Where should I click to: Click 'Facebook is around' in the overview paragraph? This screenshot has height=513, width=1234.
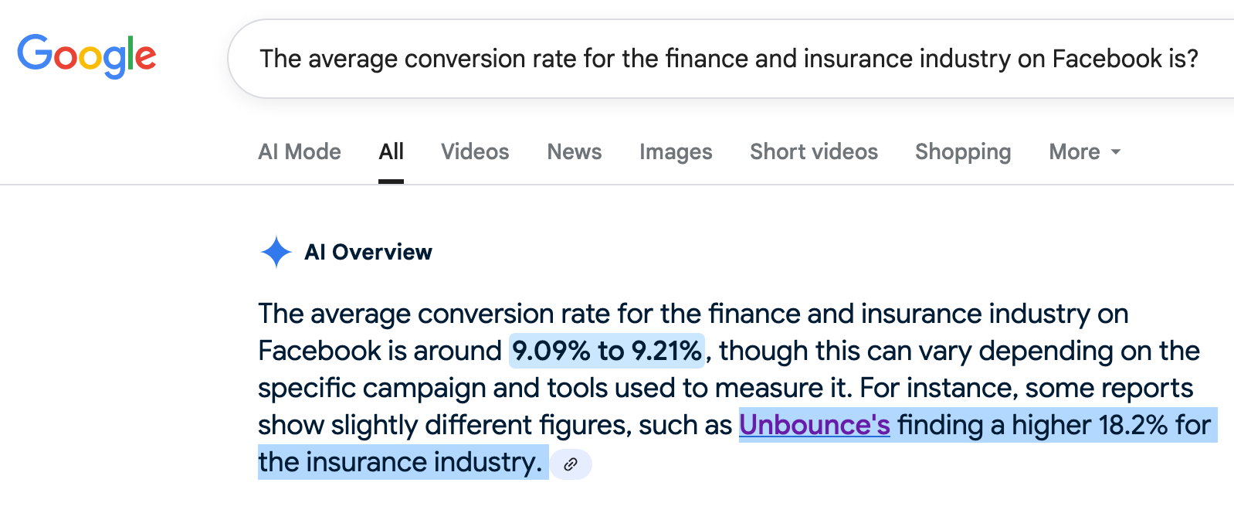(380, 351)
